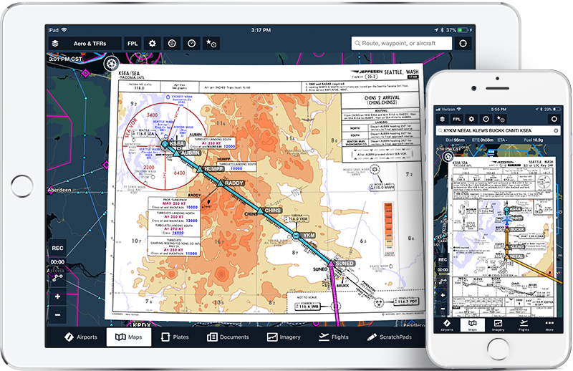
Task: Click the route, waypoint, or aircraft search field
Action: (x=401, y=44)
